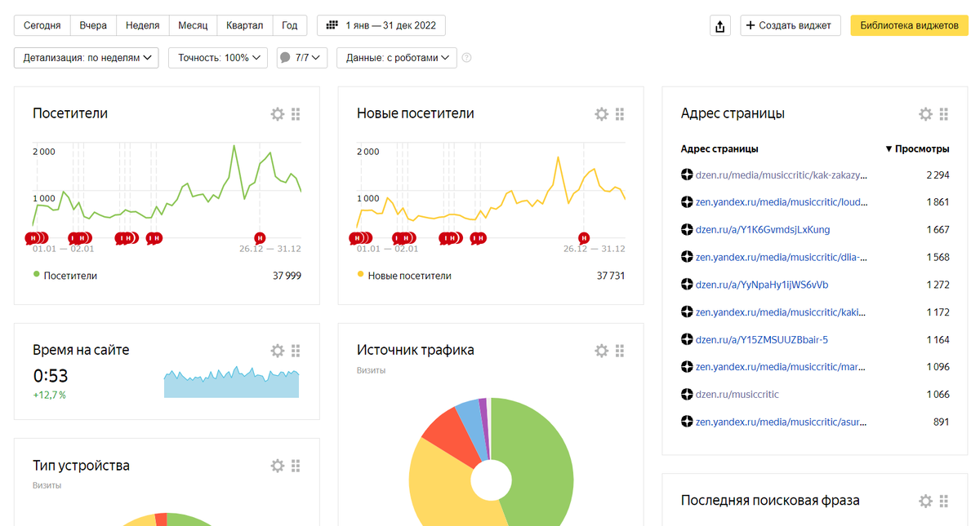Viewport: 980px width, 526px height.
Task: Click views value 2 294
Action: pyautogui.click(x=938, y=175)
